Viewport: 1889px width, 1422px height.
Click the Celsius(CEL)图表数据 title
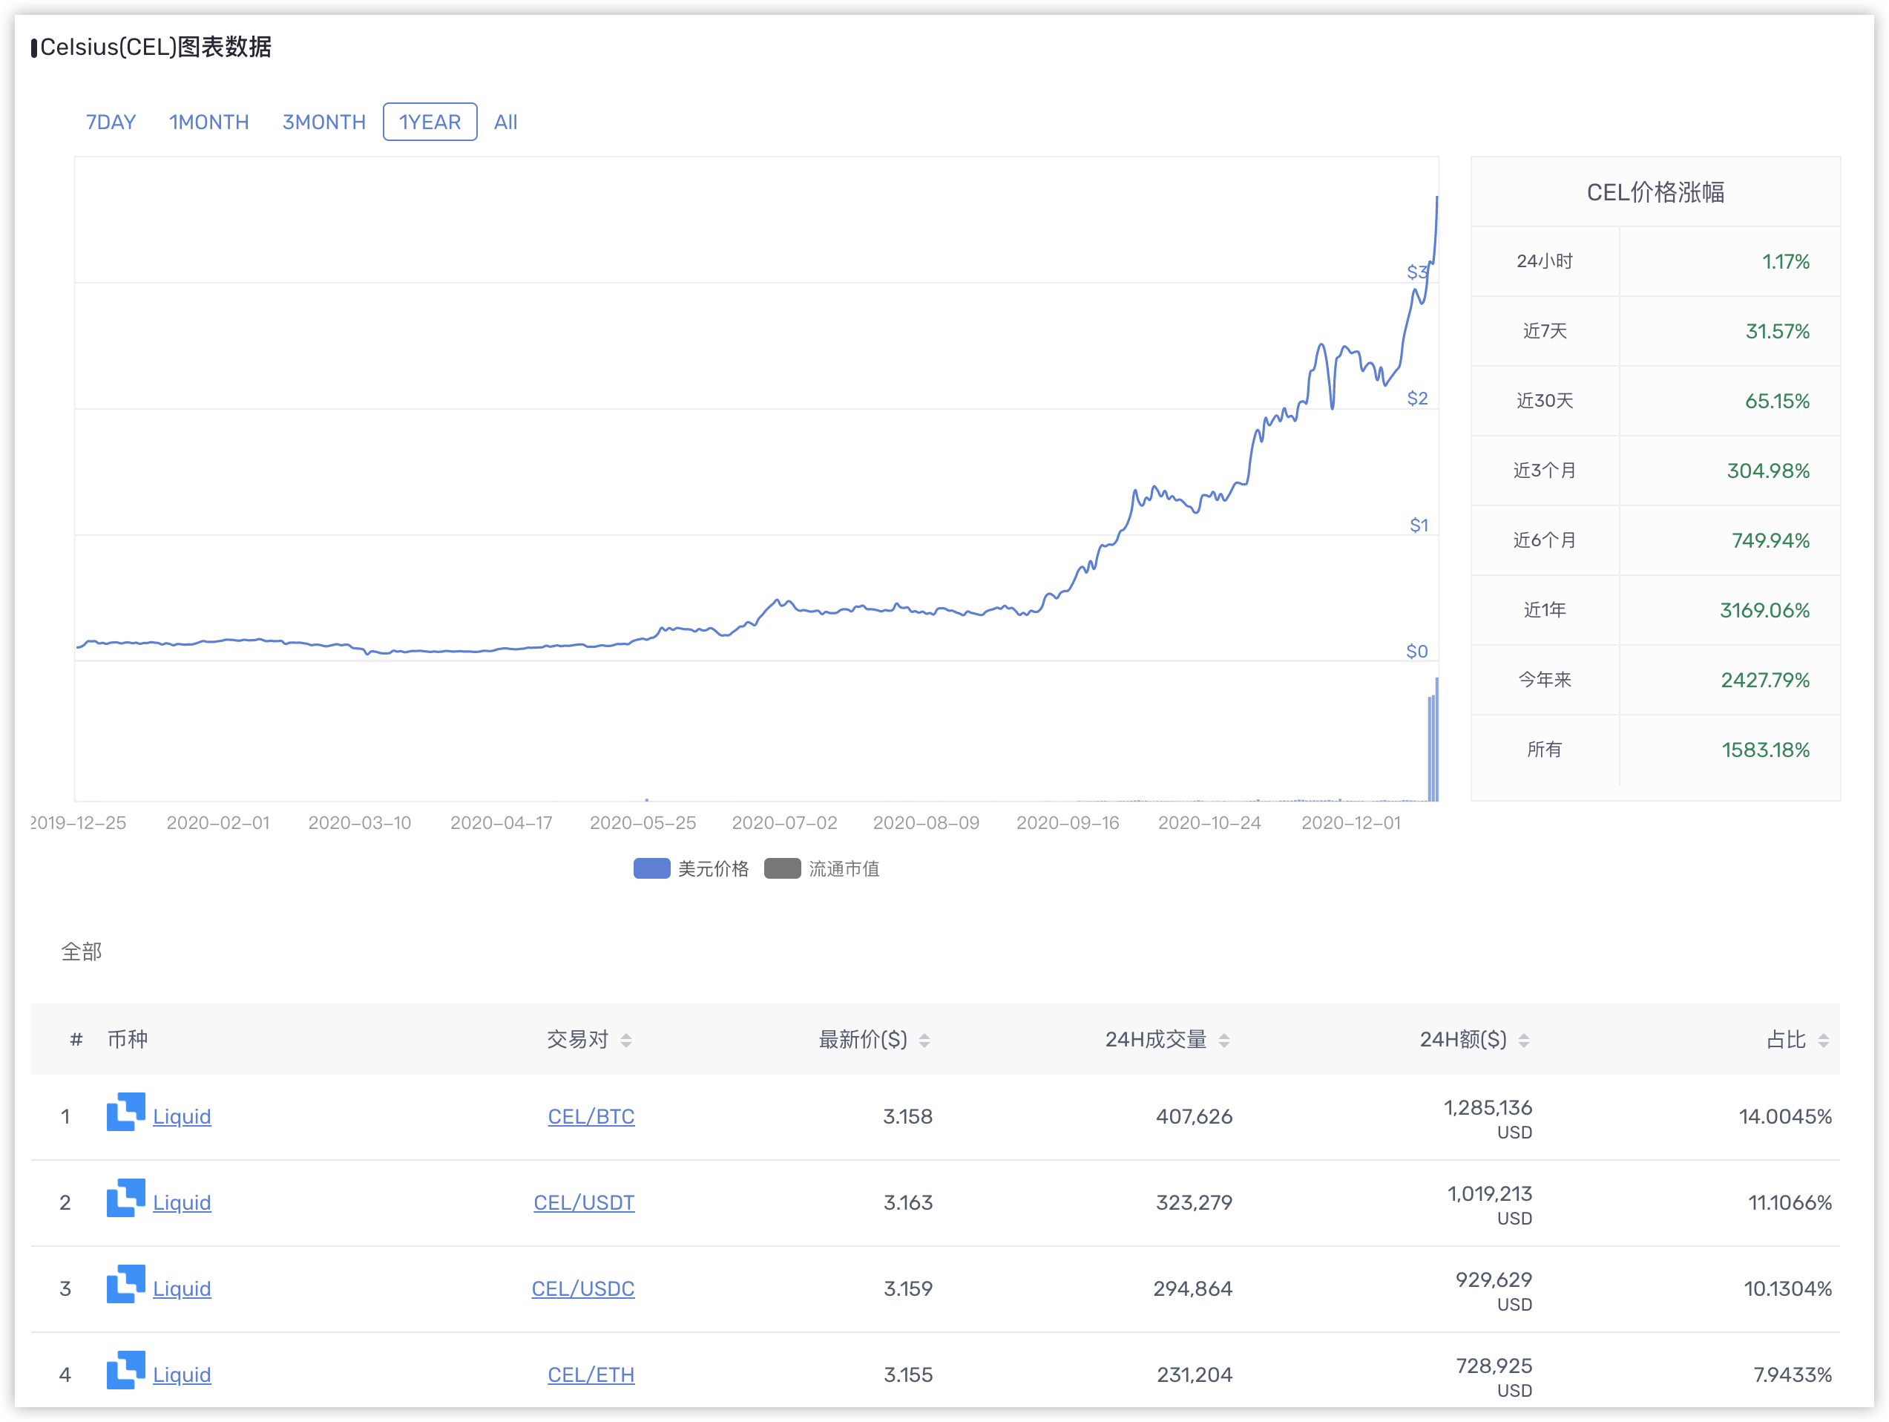(155, 47)
